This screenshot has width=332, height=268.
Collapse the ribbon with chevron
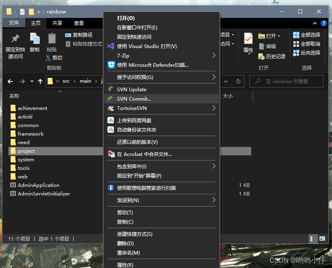click(x=315, y=23)
